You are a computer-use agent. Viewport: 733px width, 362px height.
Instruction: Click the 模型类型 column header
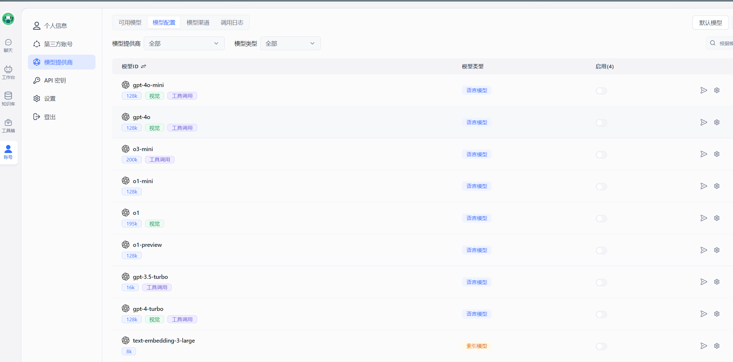pos(472,66)
